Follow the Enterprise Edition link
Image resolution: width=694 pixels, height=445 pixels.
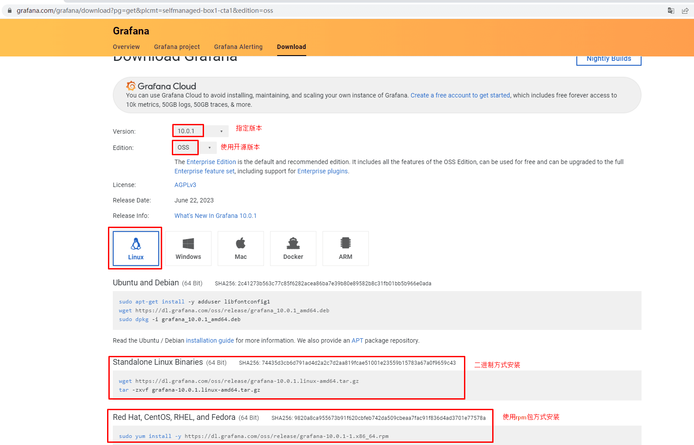(211, 162)
